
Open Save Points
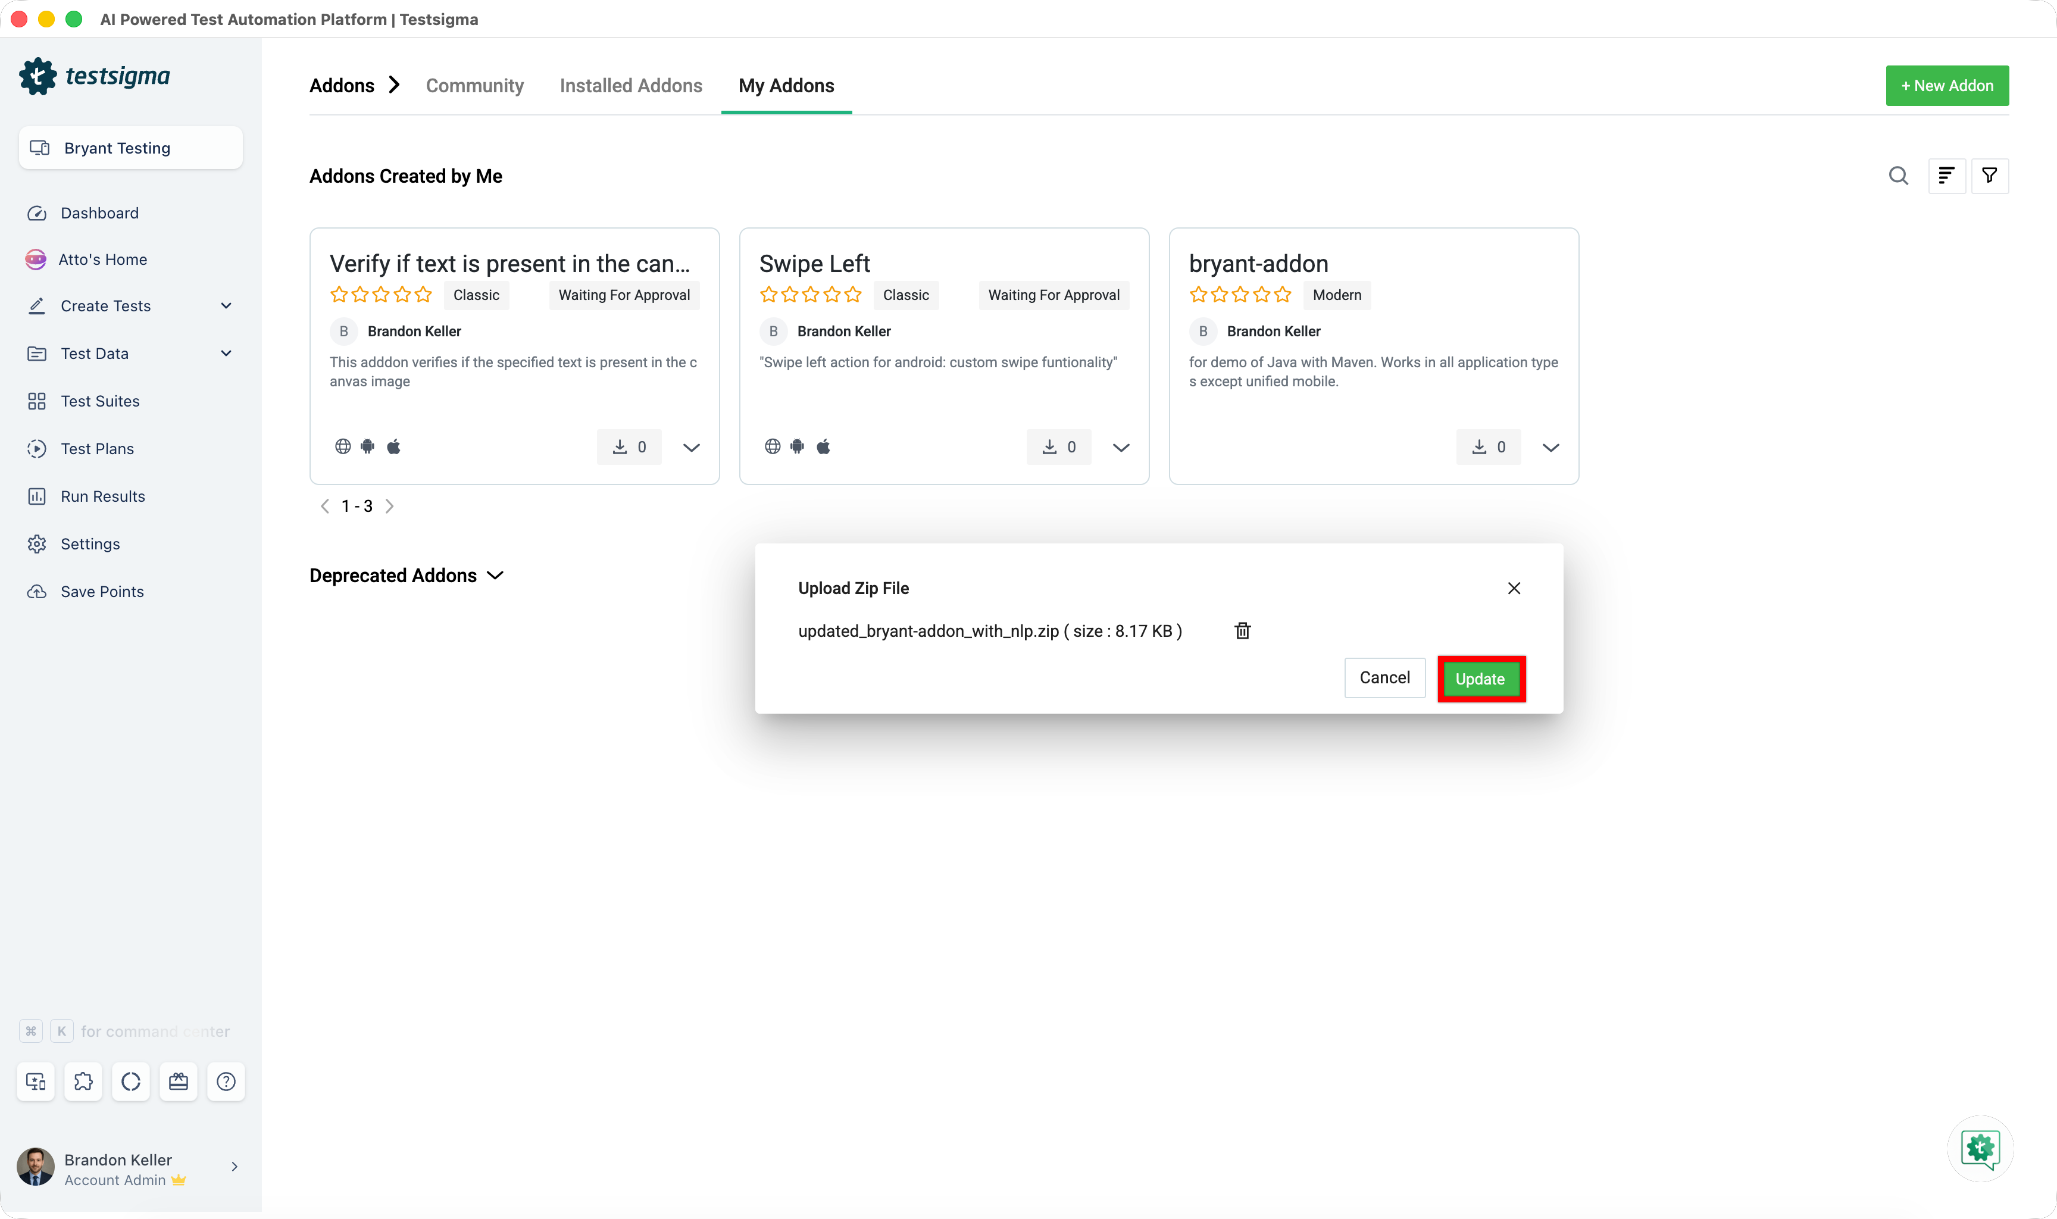(102, 592)
